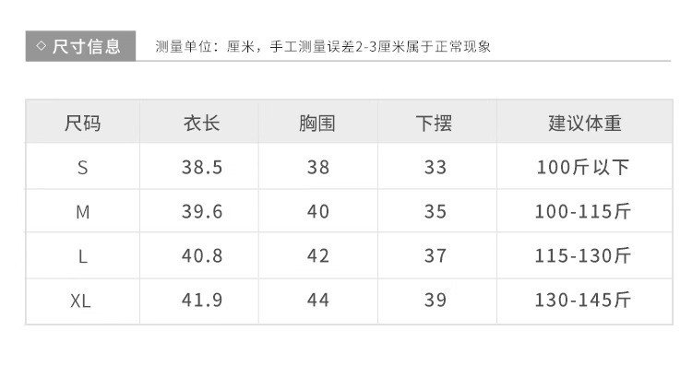
Task: Select the 尺码 column header
Action: [x=82, y=123]
